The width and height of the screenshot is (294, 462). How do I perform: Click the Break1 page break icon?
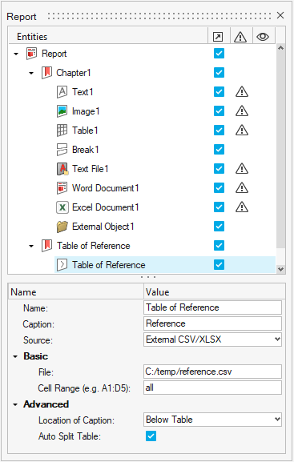click(x=62, y=150)
